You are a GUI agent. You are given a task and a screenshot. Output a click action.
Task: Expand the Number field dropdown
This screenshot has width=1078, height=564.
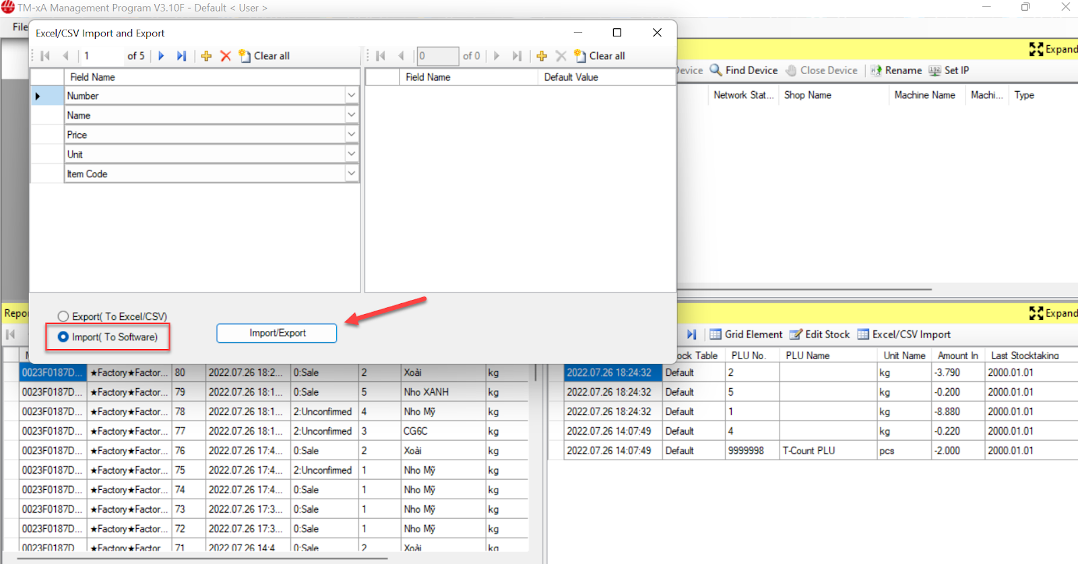[351, 96]
